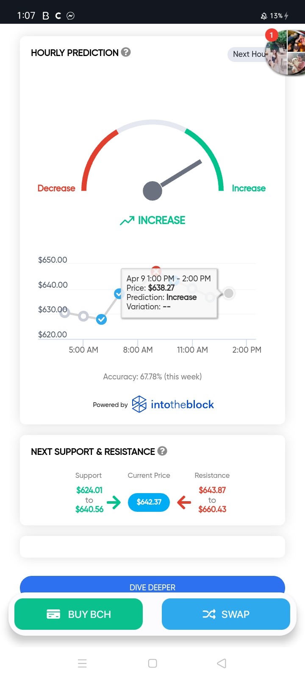Image resolution: width=305 pixels, height=679 pixels.
Task: Tap the $642.37 current price pill
Action: pos(149,502)
